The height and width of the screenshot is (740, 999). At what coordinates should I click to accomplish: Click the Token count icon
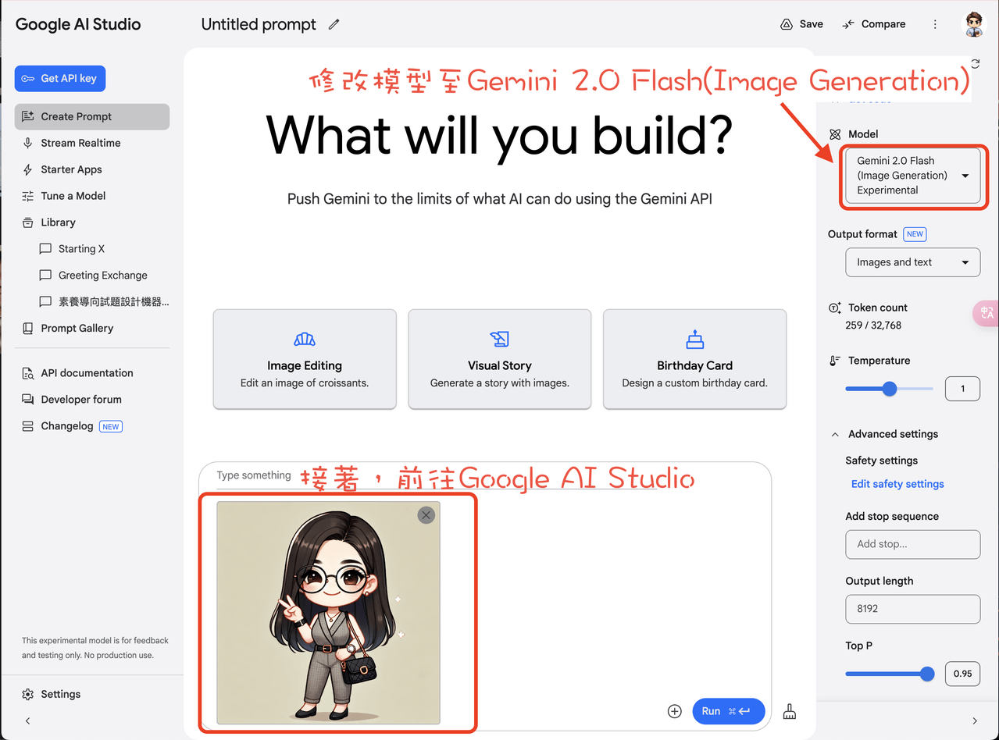pos(834,308)
